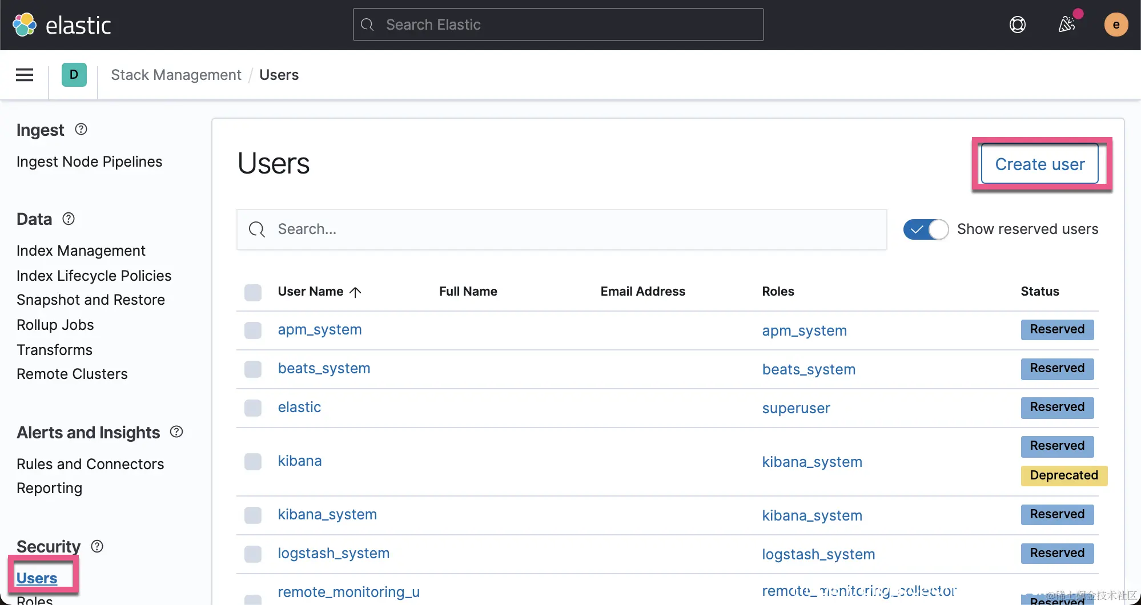The height and width of the screenshot is (605, 1141).
Task: Check the logstash_system user row checkbox
Action: (253, 554)
